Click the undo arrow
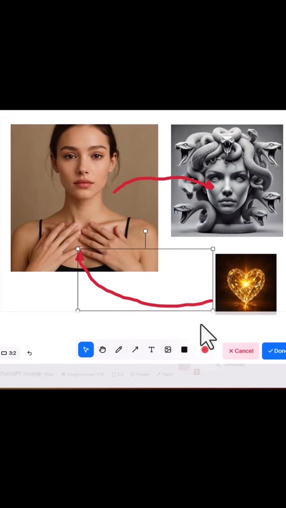This screenshot has width=286, height=508. (29, 353)
